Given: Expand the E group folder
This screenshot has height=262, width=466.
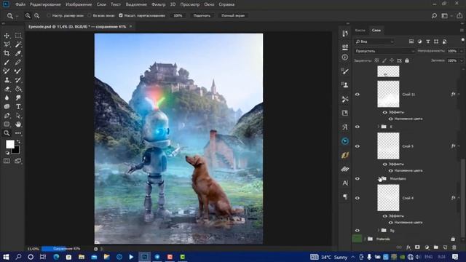Looking at the screenshot, I should click(x=379, y=127).
